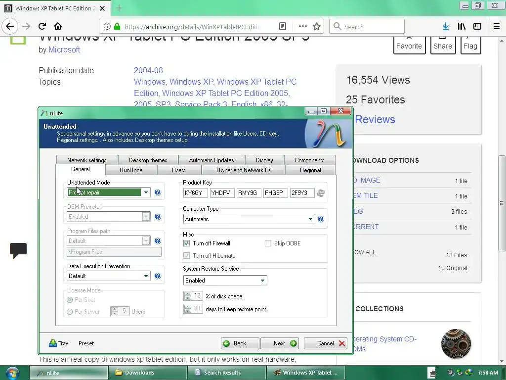Click the Next button in nLite

[280, 343]
